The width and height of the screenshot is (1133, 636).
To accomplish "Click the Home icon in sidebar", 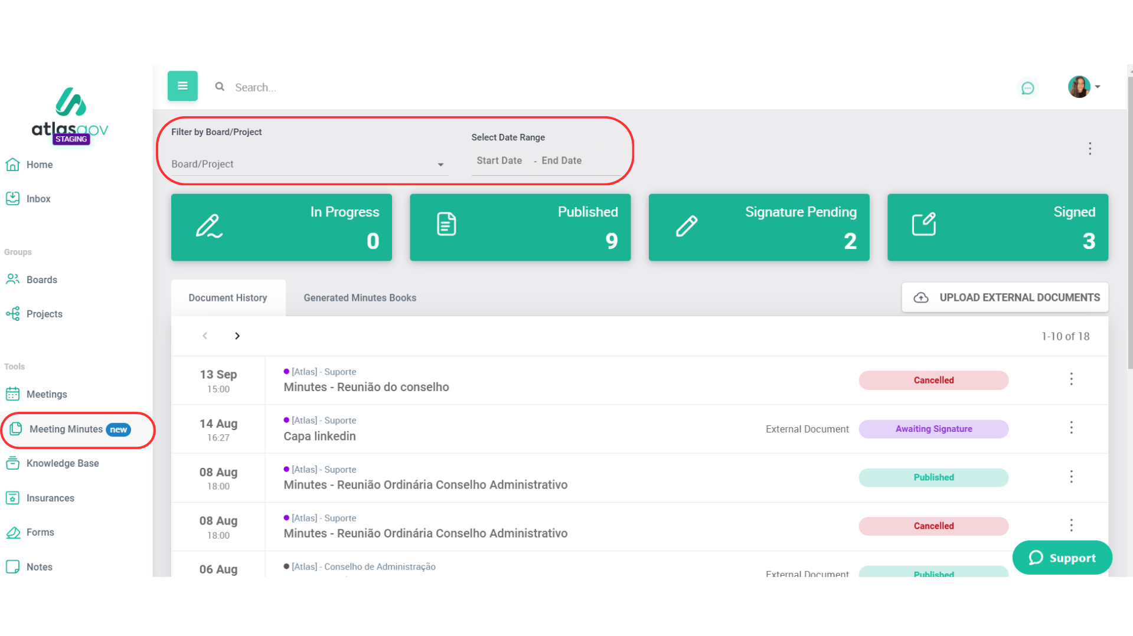I will click(13, 165).
